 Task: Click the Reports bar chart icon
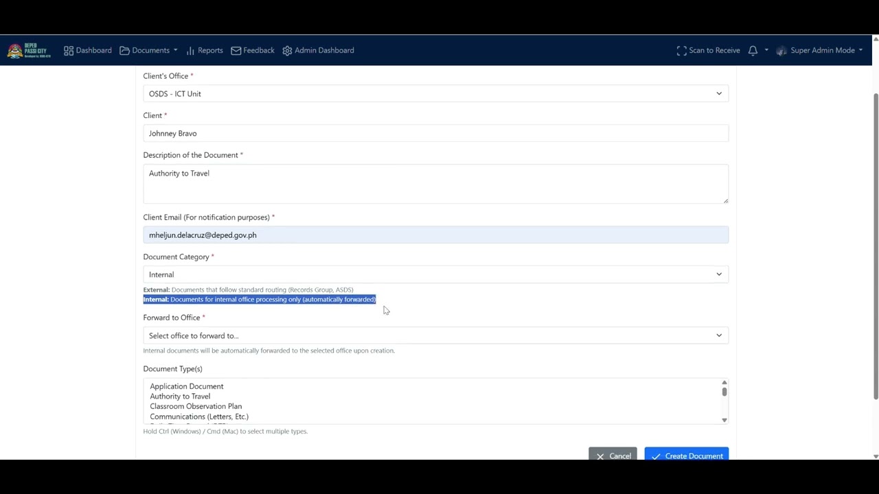click(190, 50)
